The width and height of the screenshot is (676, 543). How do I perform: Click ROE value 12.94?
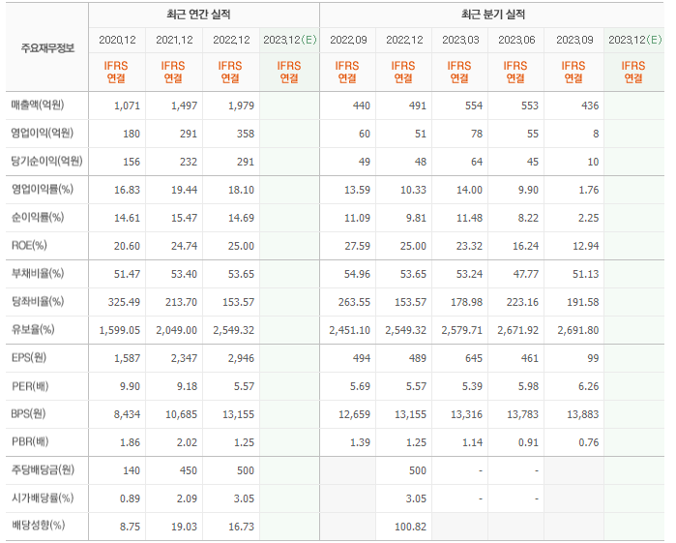(586, 246)
